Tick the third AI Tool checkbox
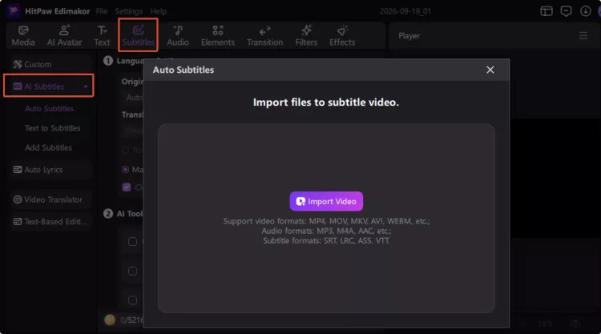Image resolution: width=601 pixels, height=334 pixels. click(132, 300)
